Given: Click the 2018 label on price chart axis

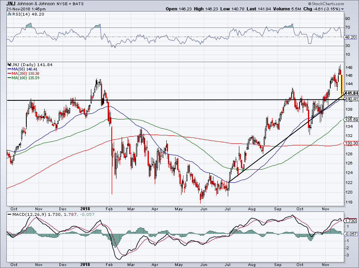Looking at the screenshot, I should point(85,209).
